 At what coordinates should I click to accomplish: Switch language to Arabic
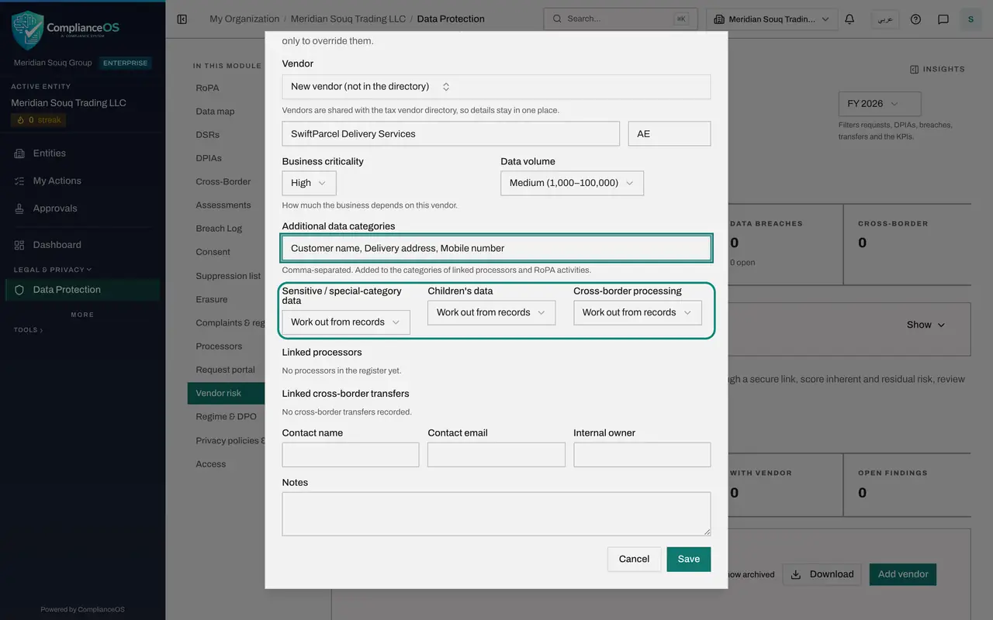[885, 19]
